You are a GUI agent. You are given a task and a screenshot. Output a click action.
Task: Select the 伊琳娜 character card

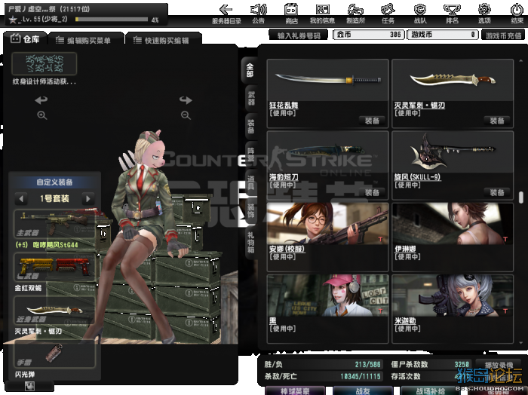pos(453,237)
